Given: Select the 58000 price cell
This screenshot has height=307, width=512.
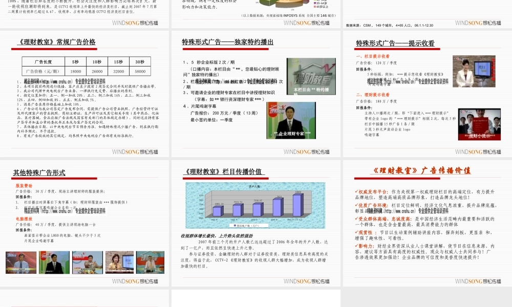Looking at the screenshot, I should click(140, 71).
